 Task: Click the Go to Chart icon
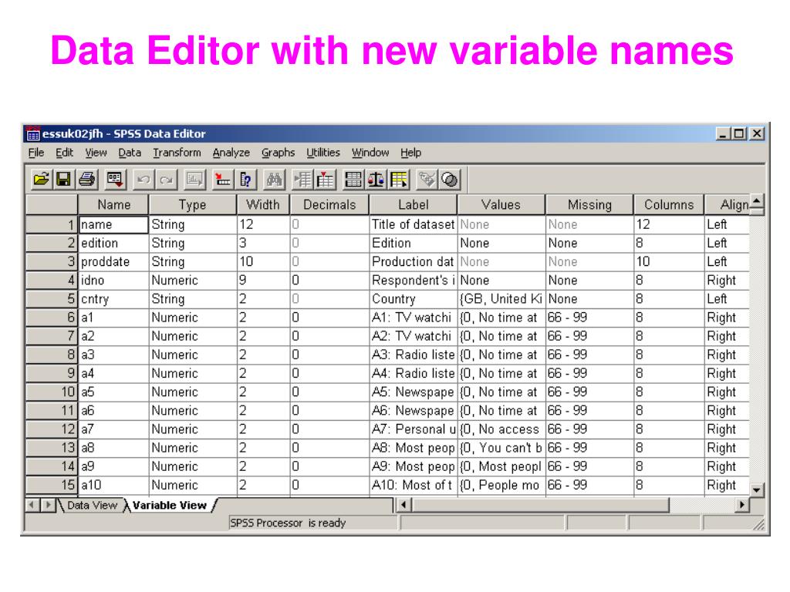(x=195, y=179)
